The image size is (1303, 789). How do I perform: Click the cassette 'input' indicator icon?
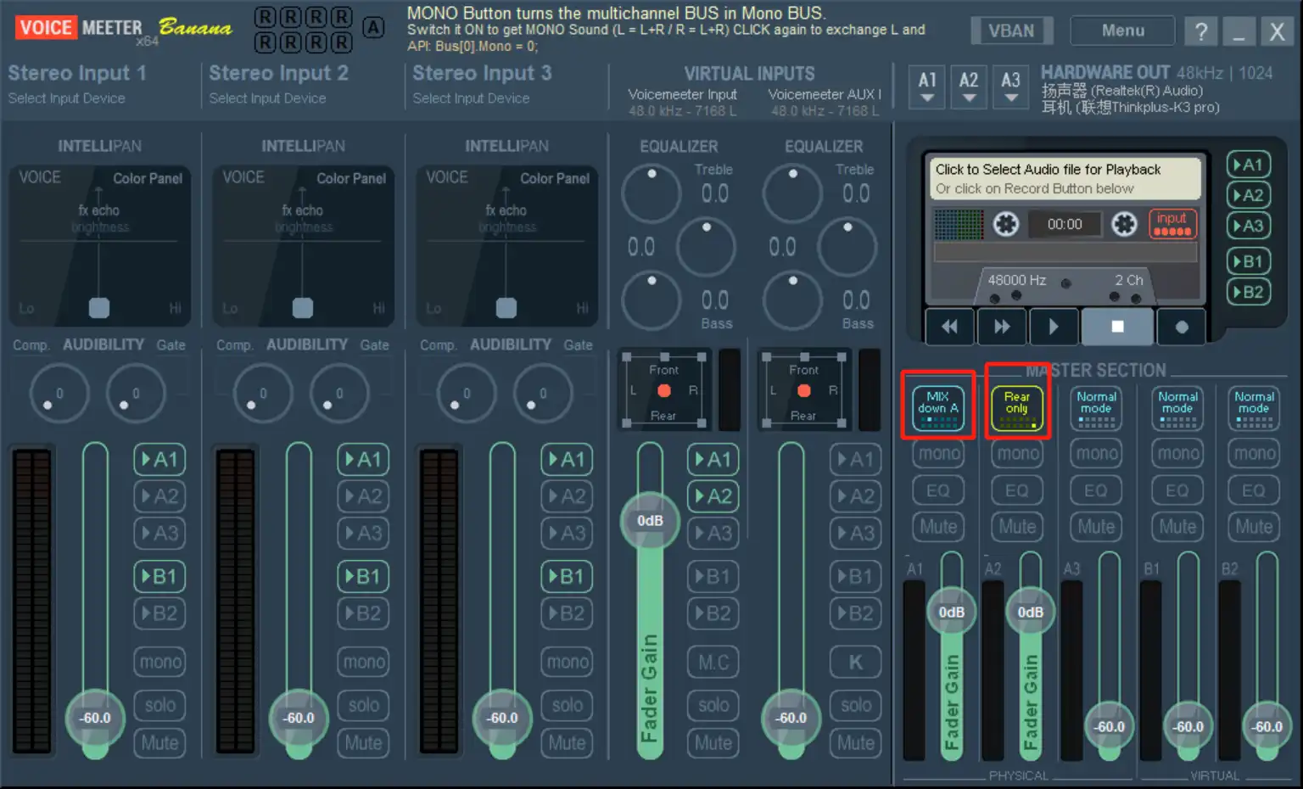tap(1172, 224)
